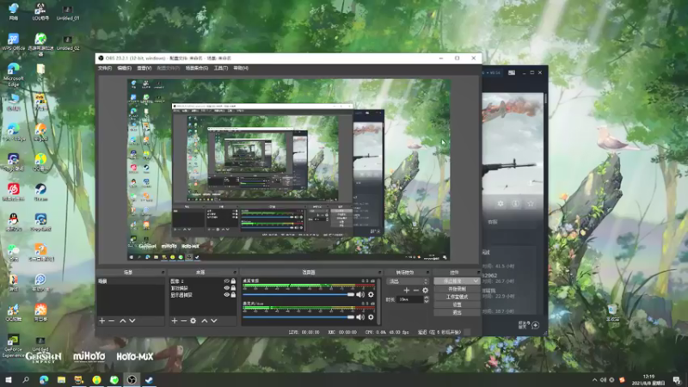The width and height of the screenshot is (688, 387).
Task: Click the taskbar search magnifier icon
Action: pyautogui.click(x=26, y=380)
